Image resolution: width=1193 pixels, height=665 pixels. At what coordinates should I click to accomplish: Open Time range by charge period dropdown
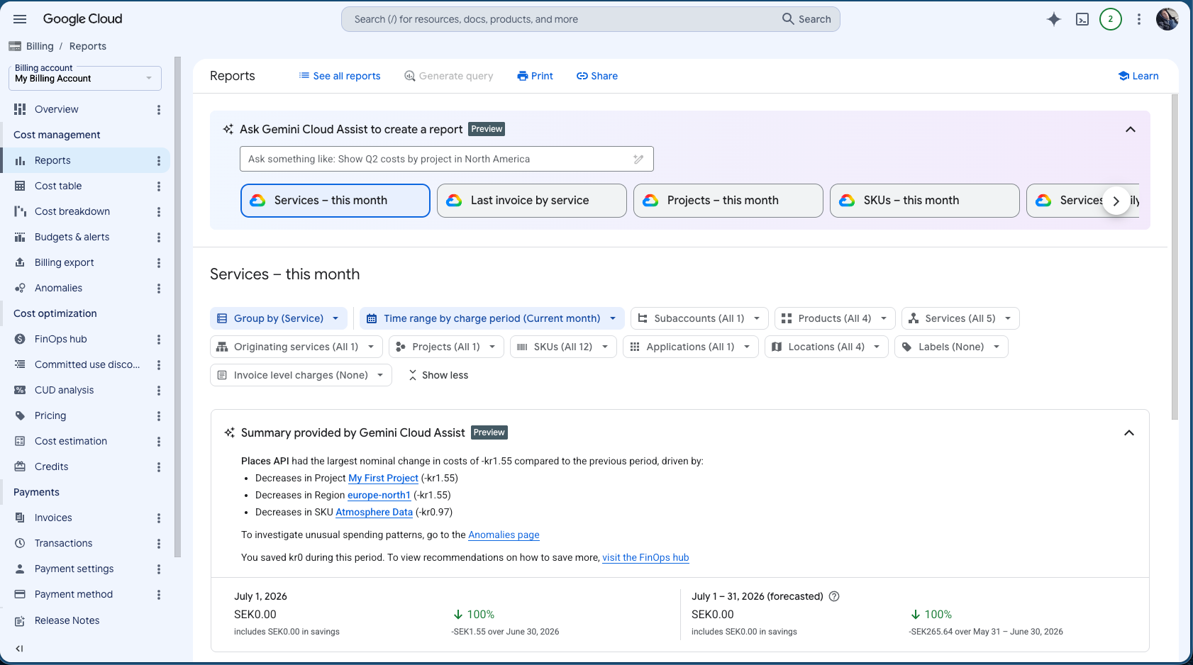pyautogui.click(x=492, y=318)
